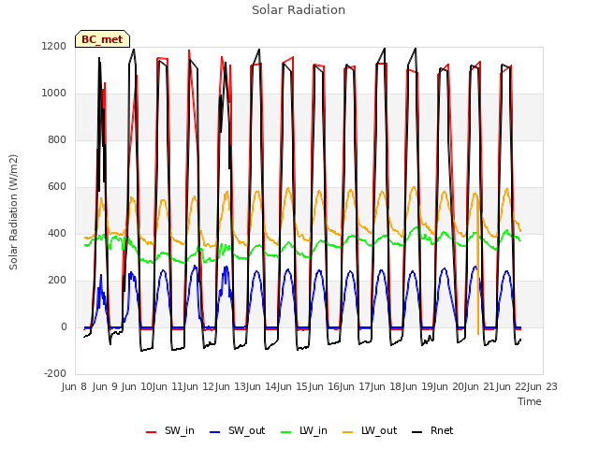599x449 pixels.
Task: Click the green LW_in legend color marker
Action: [285, 432]
